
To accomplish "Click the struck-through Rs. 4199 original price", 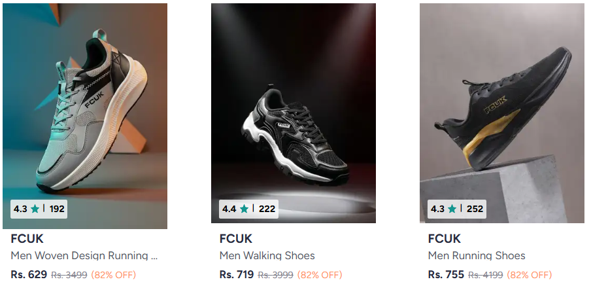I will point(486,275).
